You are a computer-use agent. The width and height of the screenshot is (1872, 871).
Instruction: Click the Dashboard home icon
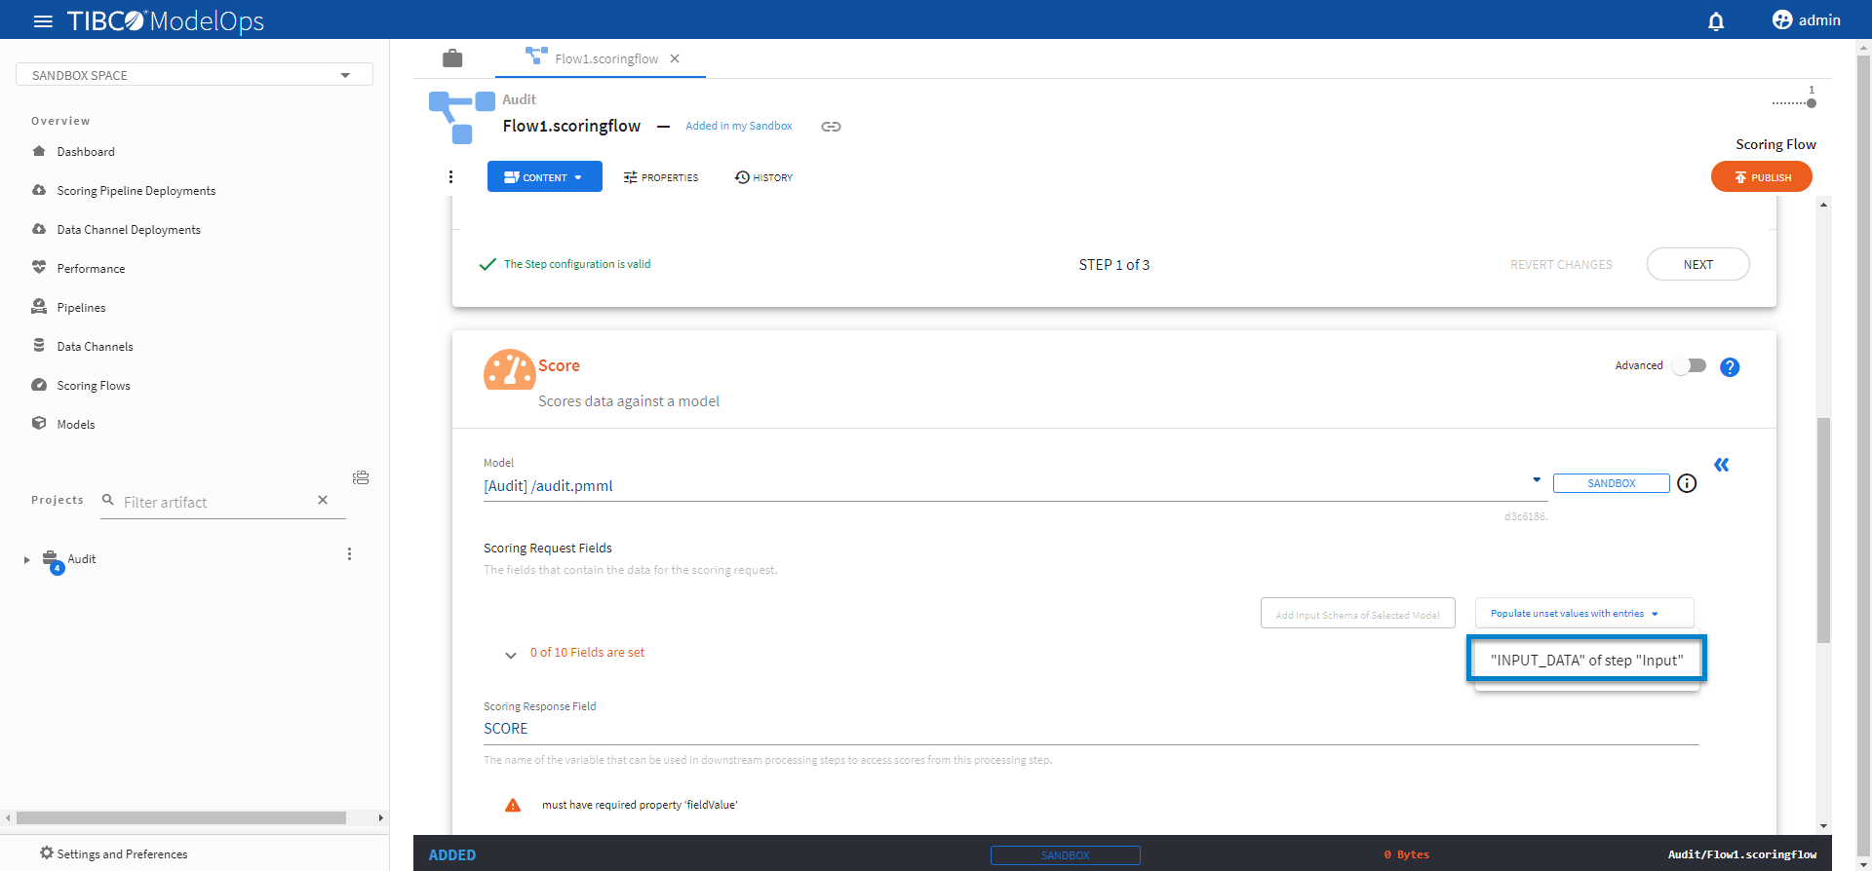click(x=39, y=151)
